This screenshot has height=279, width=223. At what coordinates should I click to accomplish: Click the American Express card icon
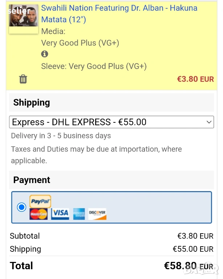79,214
